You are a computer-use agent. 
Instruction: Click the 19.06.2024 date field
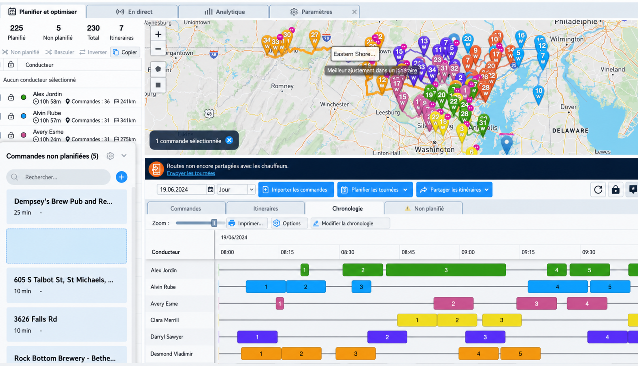point(182,190)
